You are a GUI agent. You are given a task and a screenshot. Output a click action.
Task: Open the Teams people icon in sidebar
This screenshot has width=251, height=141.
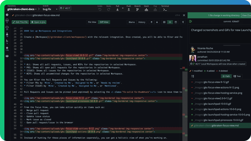point(7,56)
